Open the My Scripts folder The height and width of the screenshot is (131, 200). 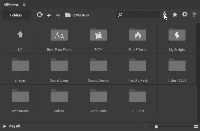tap(177, 38)
